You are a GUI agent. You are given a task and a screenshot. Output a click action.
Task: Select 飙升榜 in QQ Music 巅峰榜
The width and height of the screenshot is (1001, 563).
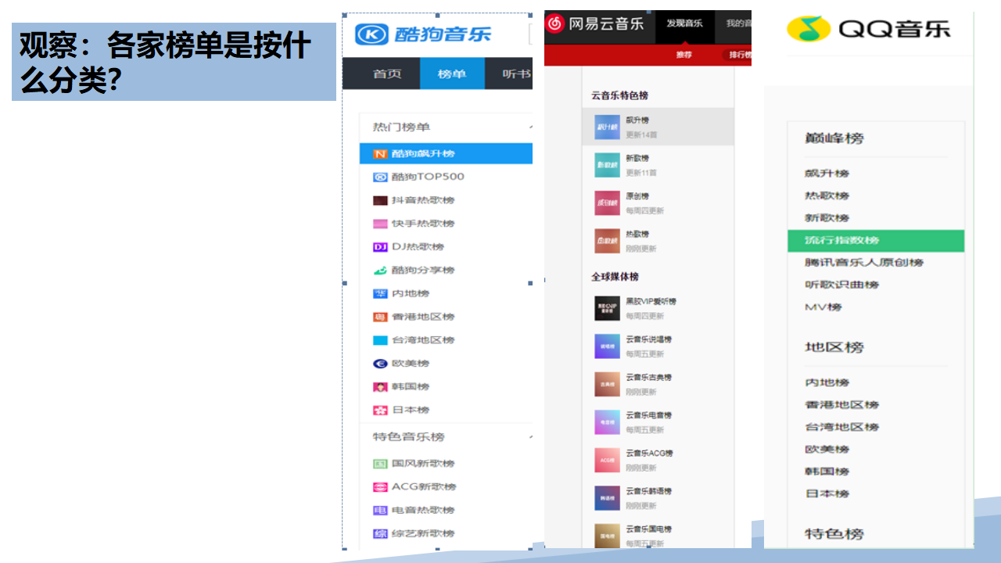(x=827, y=174)
